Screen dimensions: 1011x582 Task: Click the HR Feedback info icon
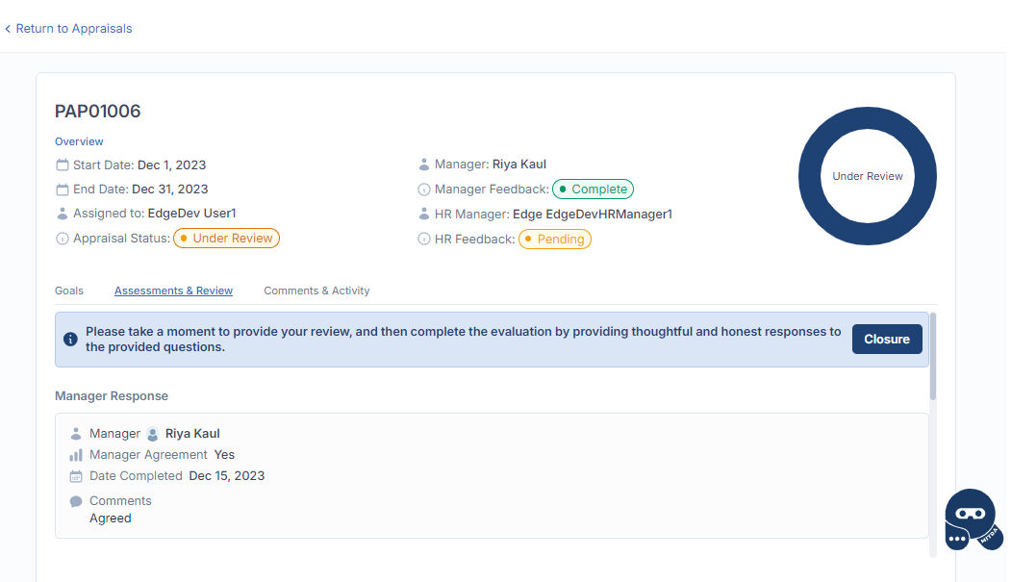click(x=424, y=239)
